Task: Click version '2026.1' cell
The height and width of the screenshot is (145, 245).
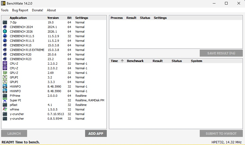Action: [52, 32]
